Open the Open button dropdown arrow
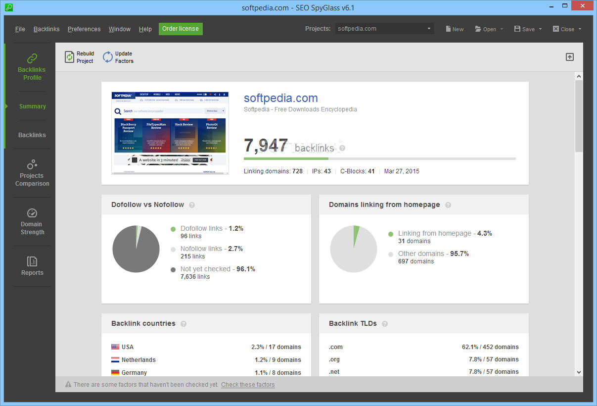 [x=502, y=29]
